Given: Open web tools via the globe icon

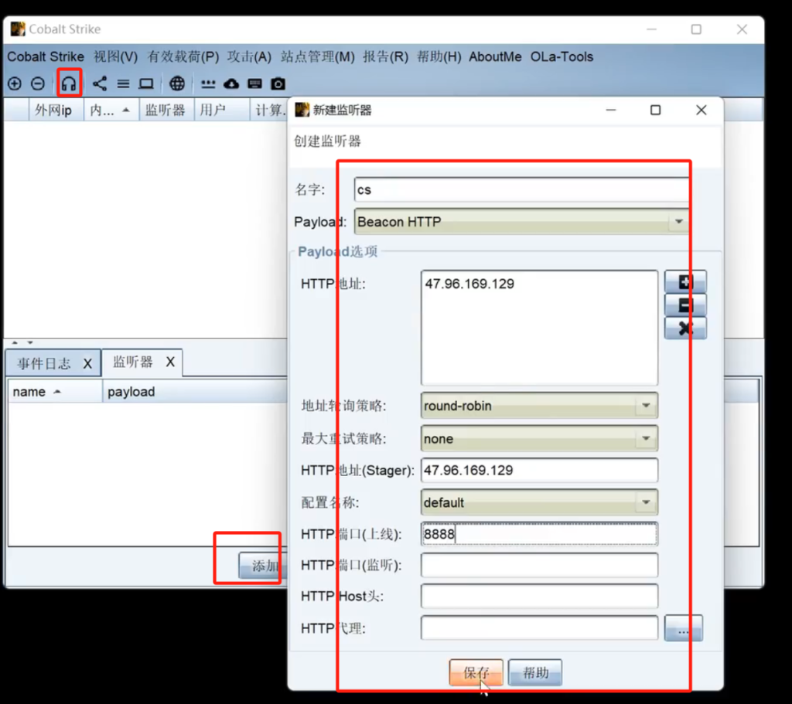Looking at the screenshot, I should point(177,83).
